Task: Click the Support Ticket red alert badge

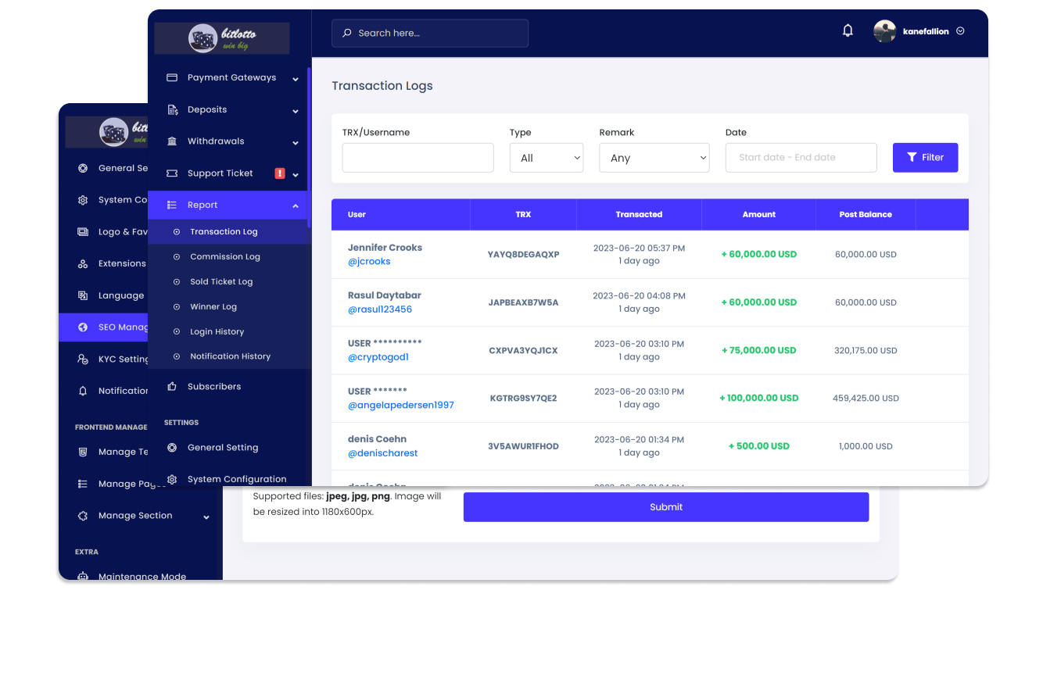Action: (x=280, y=173)
